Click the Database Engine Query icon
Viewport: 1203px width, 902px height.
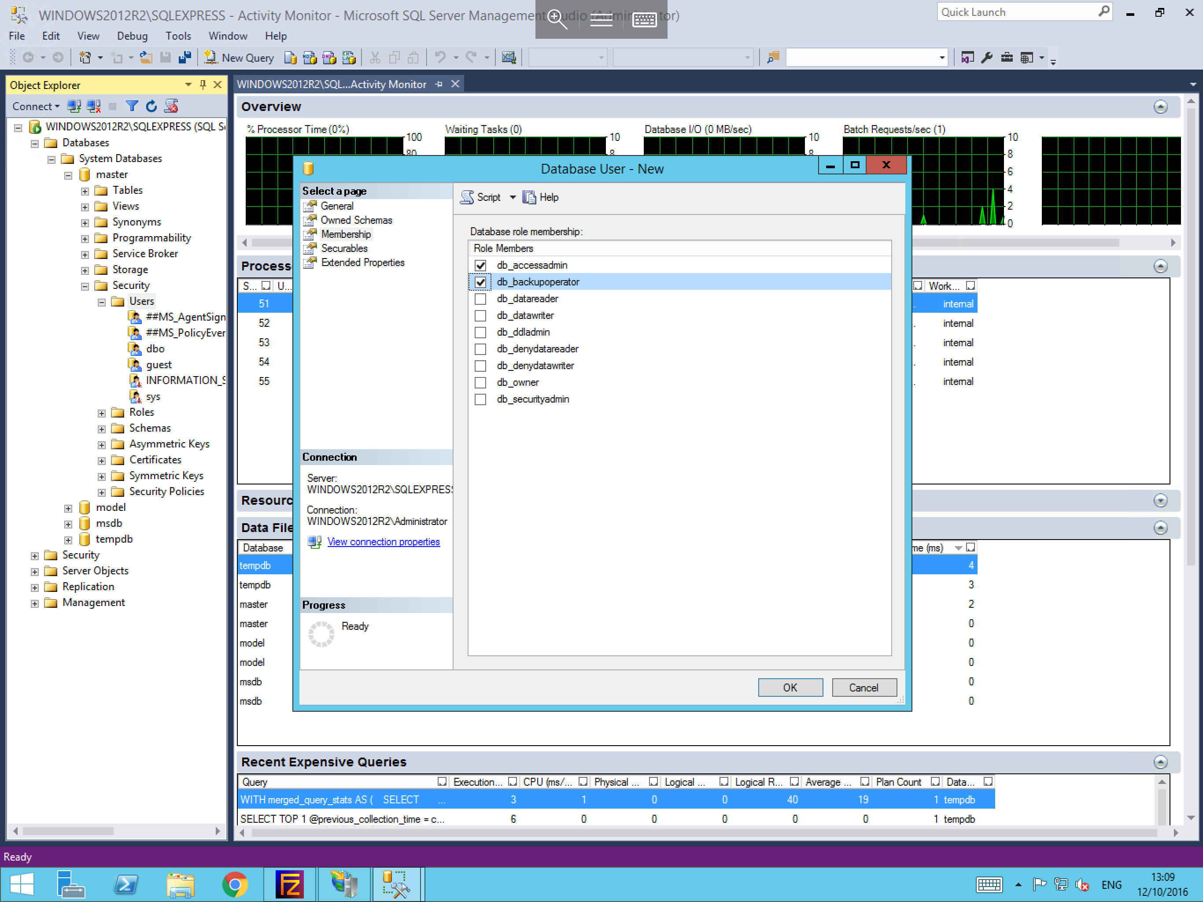coord(290,58)
